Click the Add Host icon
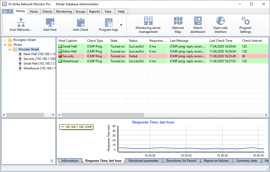Image resolution: width=270 pixels, height=172 pixels. [x=50, y=23]
